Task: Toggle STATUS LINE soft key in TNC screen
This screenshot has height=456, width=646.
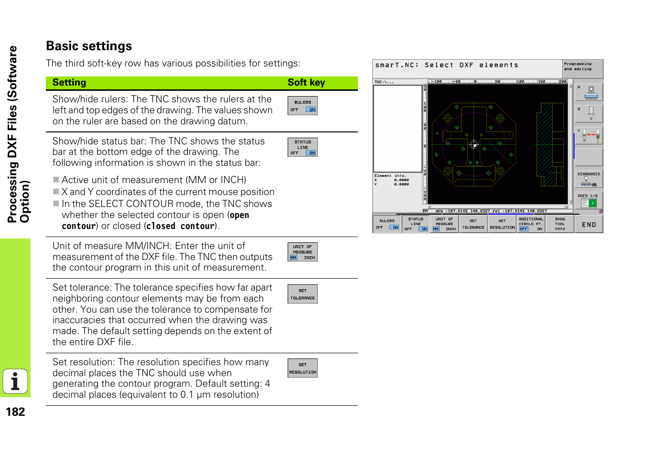Action: (416, 224)
